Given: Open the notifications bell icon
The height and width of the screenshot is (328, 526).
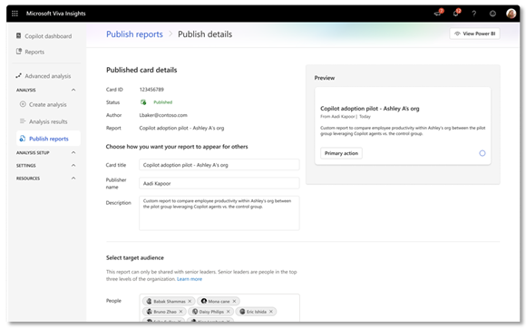Looking at the screenshot, I should [456, 14].
